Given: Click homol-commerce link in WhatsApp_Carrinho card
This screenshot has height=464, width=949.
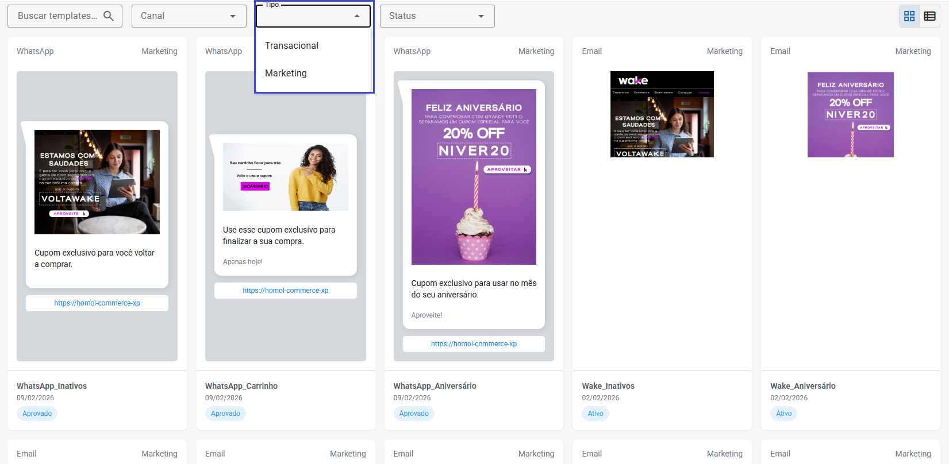Looking at the screenshot, I should pyautogui.click(x=285, y=291).
